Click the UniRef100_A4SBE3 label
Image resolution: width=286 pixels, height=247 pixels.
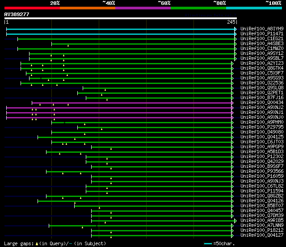click(262, 44)
